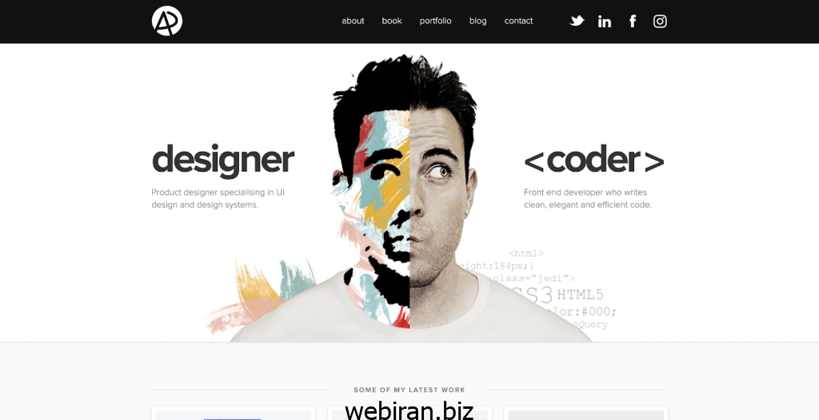Open the Twitter profile icon

pyautogui.click(x=577, y=21)
